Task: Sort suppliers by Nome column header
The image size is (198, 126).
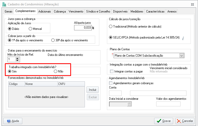Action: coord(41,84)
